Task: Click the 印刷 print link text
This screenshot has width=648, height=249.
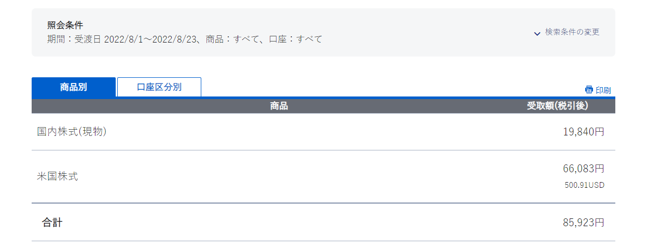Action: (603, 90)
